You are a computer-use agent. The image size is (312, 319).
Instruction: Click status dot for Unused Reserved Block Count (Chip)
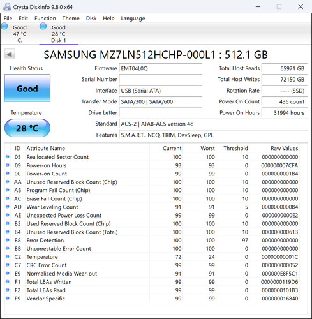coord(8,182)
